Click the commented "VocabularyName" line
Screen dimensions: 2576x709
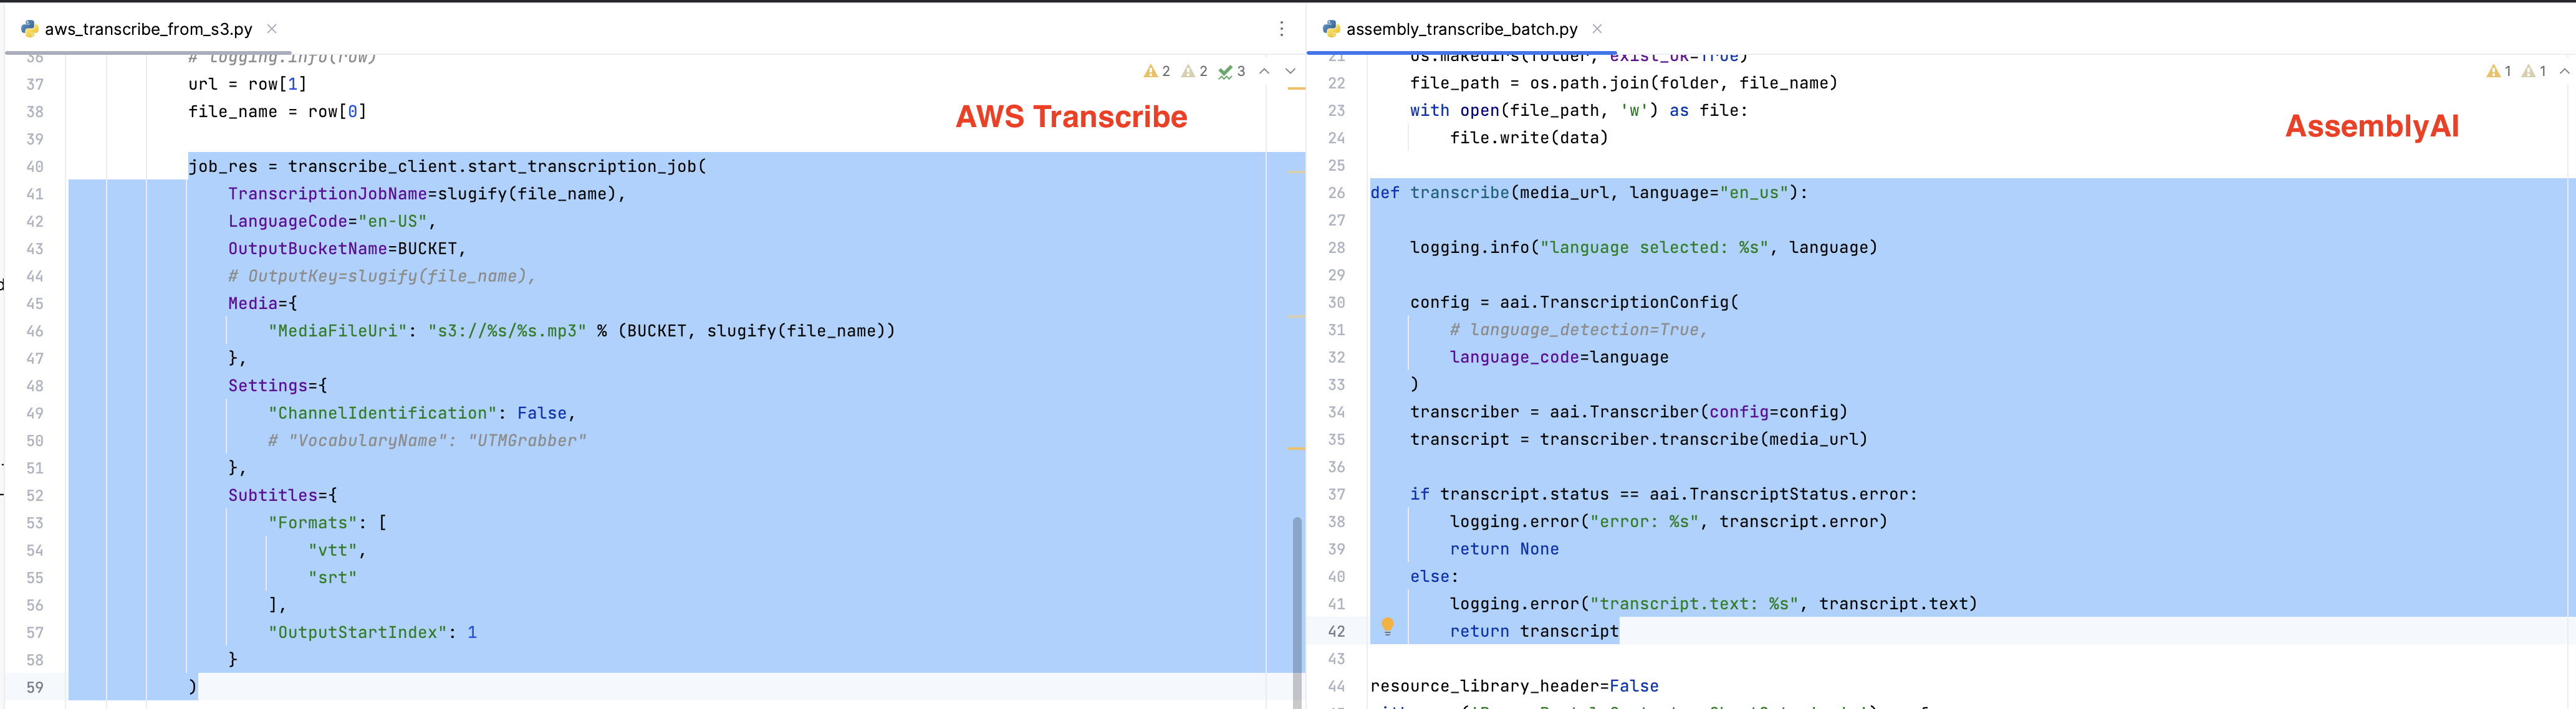click(427, 440)
